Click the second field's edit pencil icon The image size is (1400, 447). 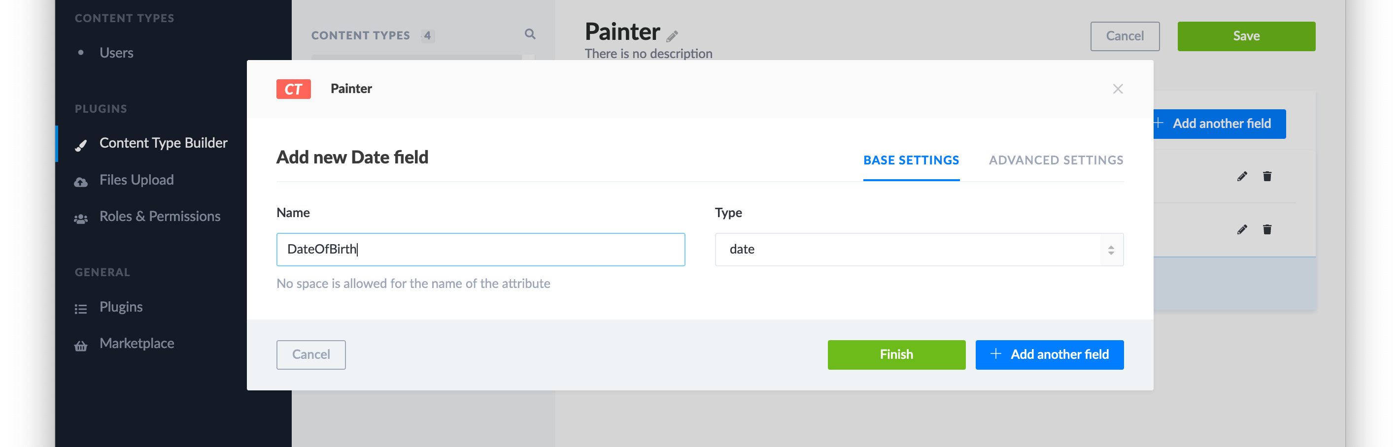coord(1242,230)
